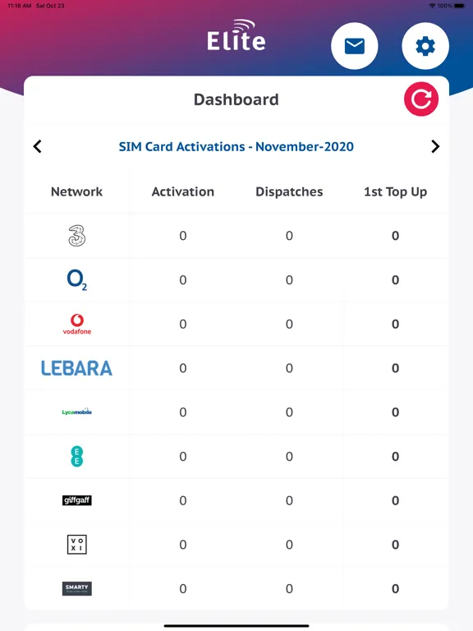Go to previous month with left chevron
The height and width of the screenshot is (631, 473).
[x=38, y=146]
